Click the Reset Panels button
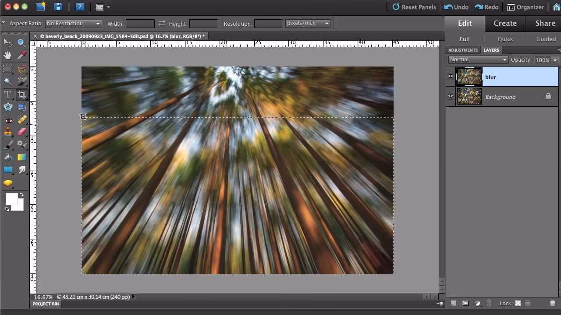The width and height of the screenshot is (561, 315). [414, 7]
